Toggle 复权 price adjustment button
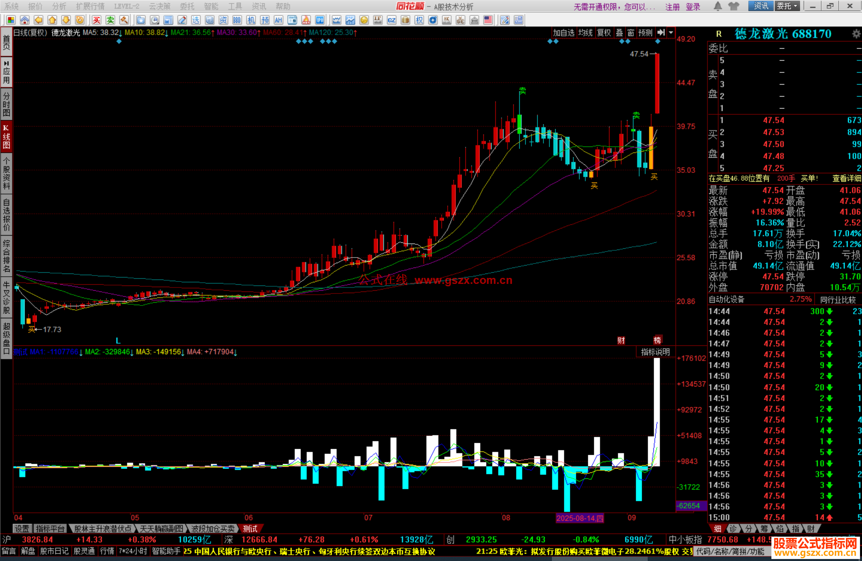 pyautogui.click(x=604, y=33)
